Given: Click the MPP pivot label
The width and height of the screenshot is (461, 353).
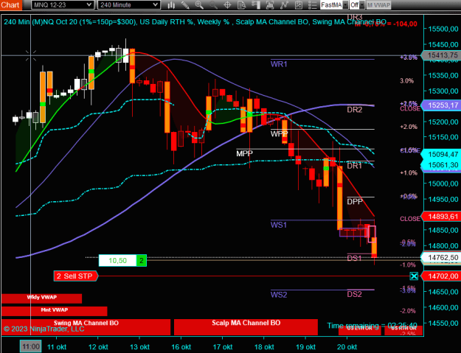Looking at the screenshot, I should [x=244, y=153].
